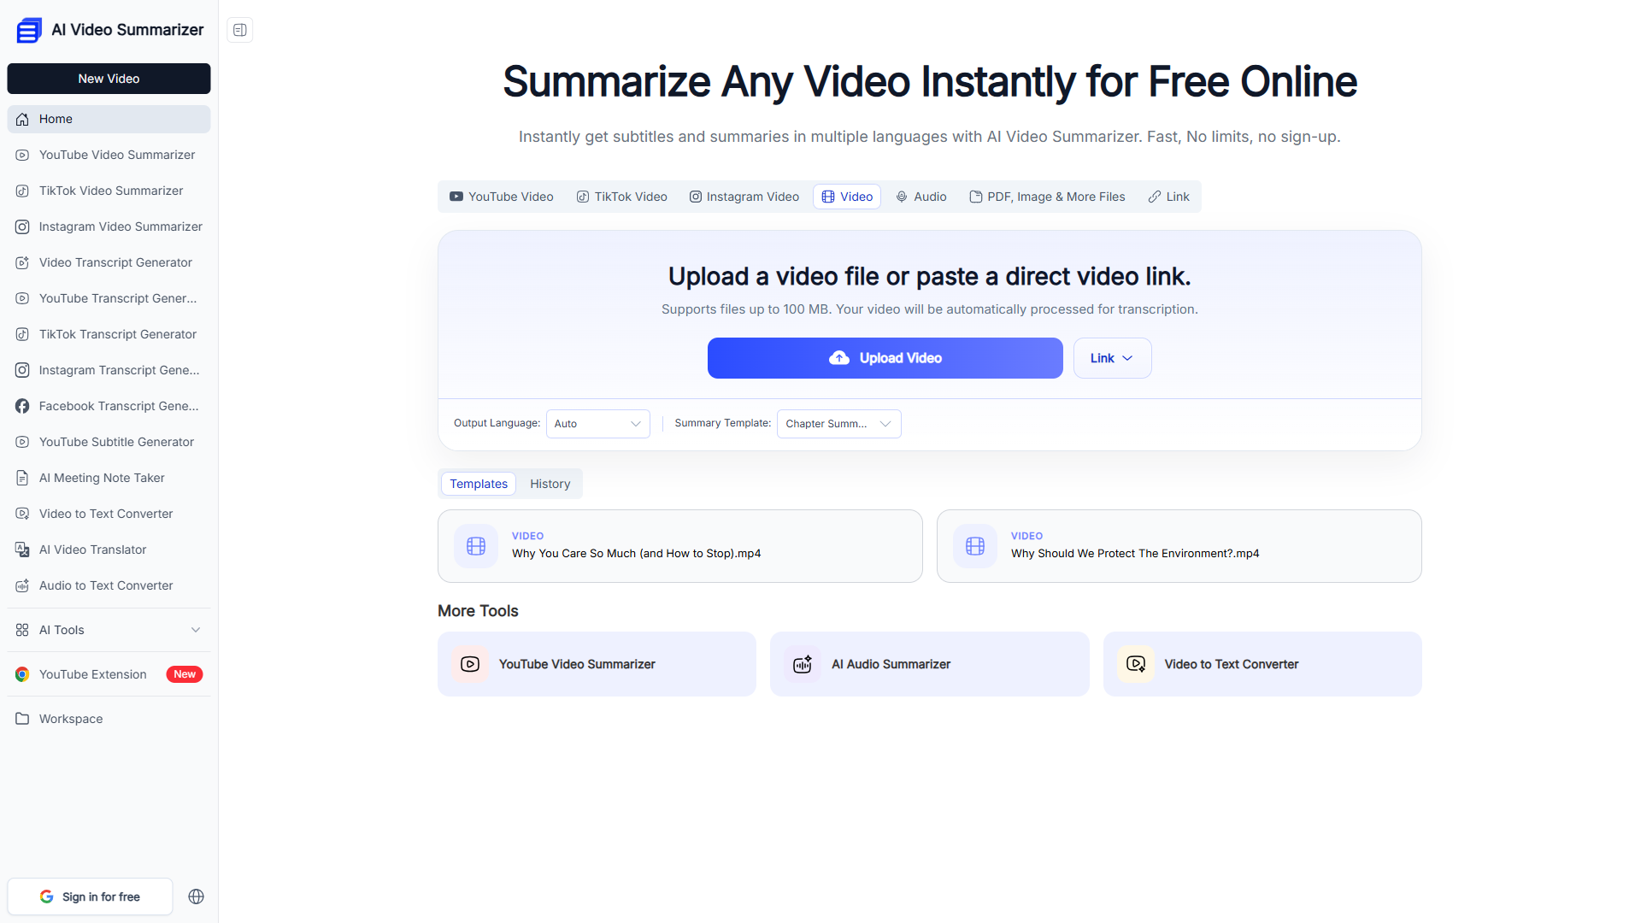Click the Facebook icon in the sidebar
1641x923 pixels.
pos(22,406)
